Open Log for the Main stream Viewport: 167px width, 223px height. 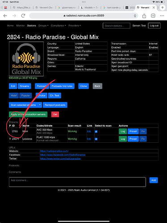click(x=123, y=131)
